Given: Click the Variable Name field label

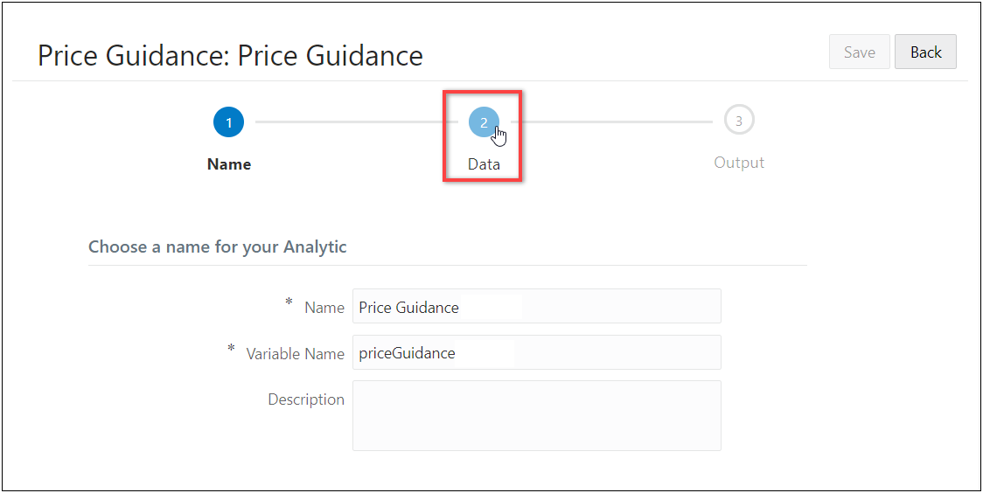Looking at the screenshot, I should coord(296,354).
